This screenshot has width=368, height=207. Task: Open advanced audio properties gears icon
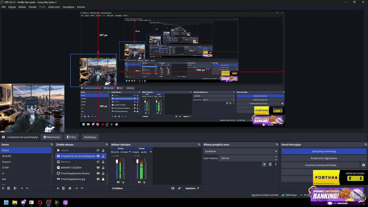point(180,188)
